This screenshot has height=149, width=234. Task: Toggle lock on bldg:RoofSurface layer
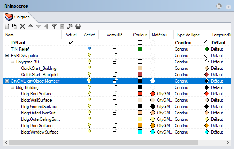pyautogui.click(x=115, y=94)
